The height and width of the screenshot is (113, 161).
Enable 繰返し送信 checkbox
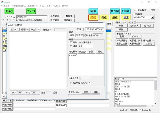point(71,46)
